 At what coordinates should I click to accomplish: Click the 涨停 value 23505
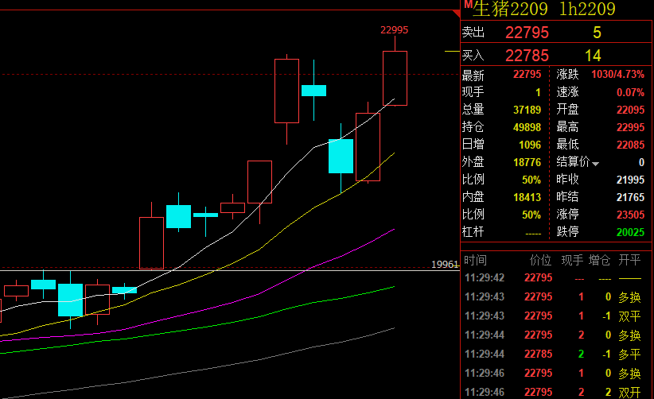(x=630, y=215)
